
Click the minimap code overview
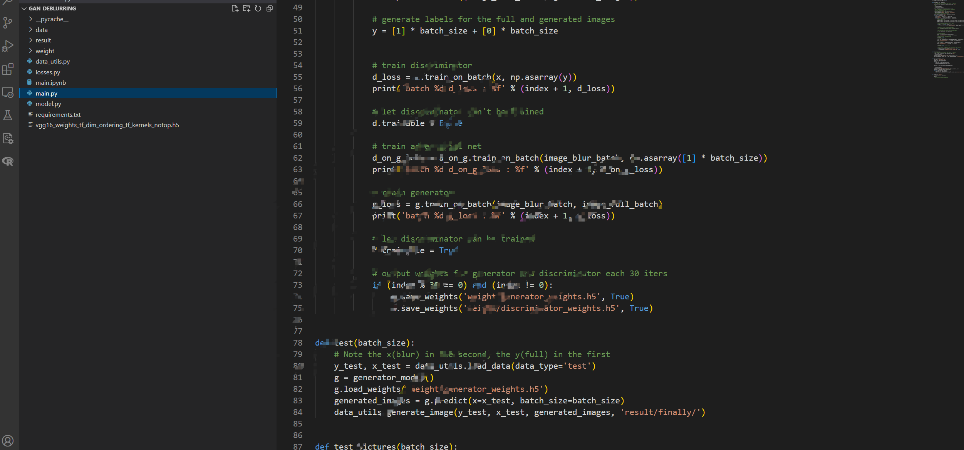[x=947, y=39]
